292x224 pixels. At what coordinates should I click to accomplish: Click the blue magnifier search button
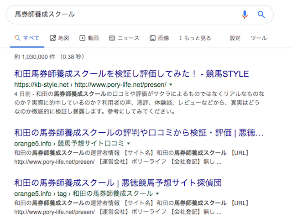[x=261, y=14]
